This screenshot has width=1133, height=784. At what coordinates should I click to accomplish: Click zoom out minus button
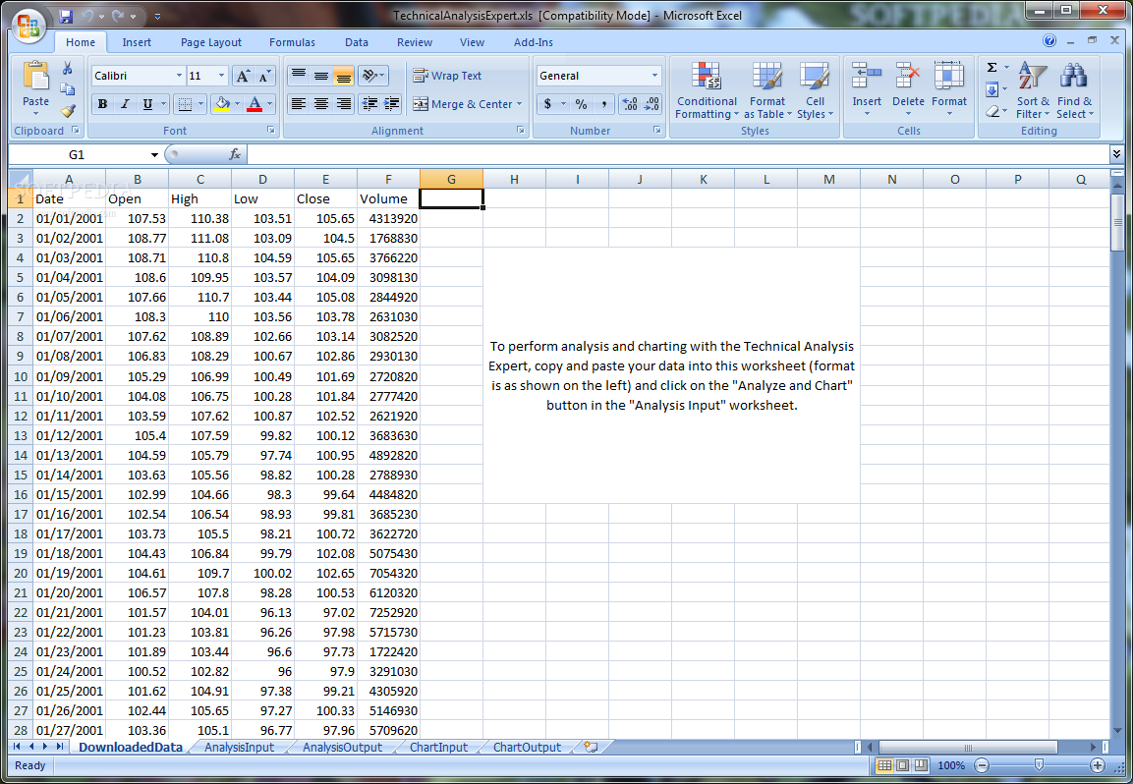click(x=982, y=765)
